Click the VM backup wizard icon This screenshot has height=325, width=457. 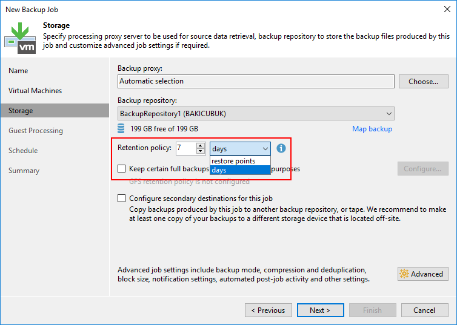click(x=20, y=37)
